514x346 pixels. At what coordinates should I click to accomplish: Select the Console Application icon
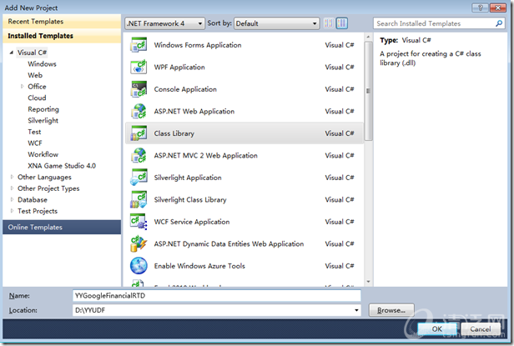[139, 89]
